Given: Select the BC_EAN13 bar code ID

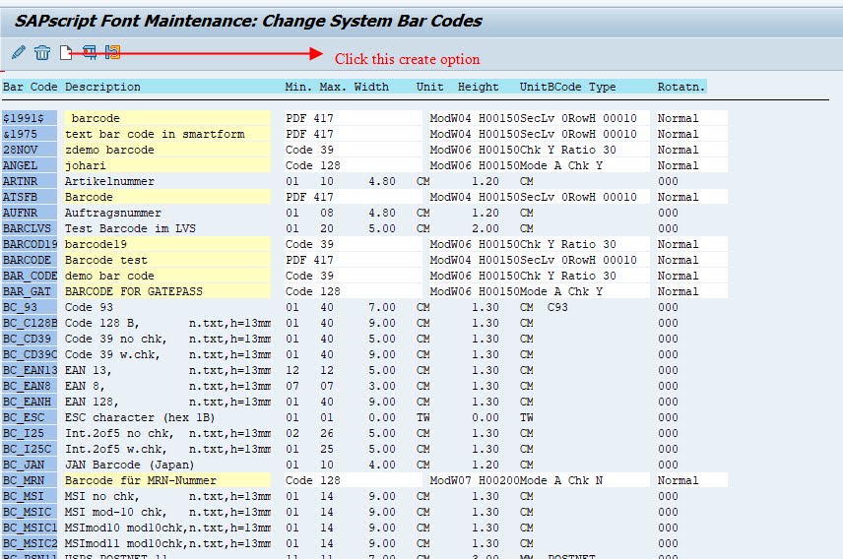Looking at the screenshot, I should [x=30, y=370].
